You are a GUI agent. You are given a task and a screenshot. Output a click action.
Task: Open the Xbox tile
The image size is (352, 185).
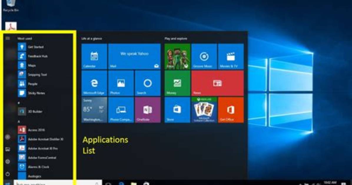(x=177, y=56)
